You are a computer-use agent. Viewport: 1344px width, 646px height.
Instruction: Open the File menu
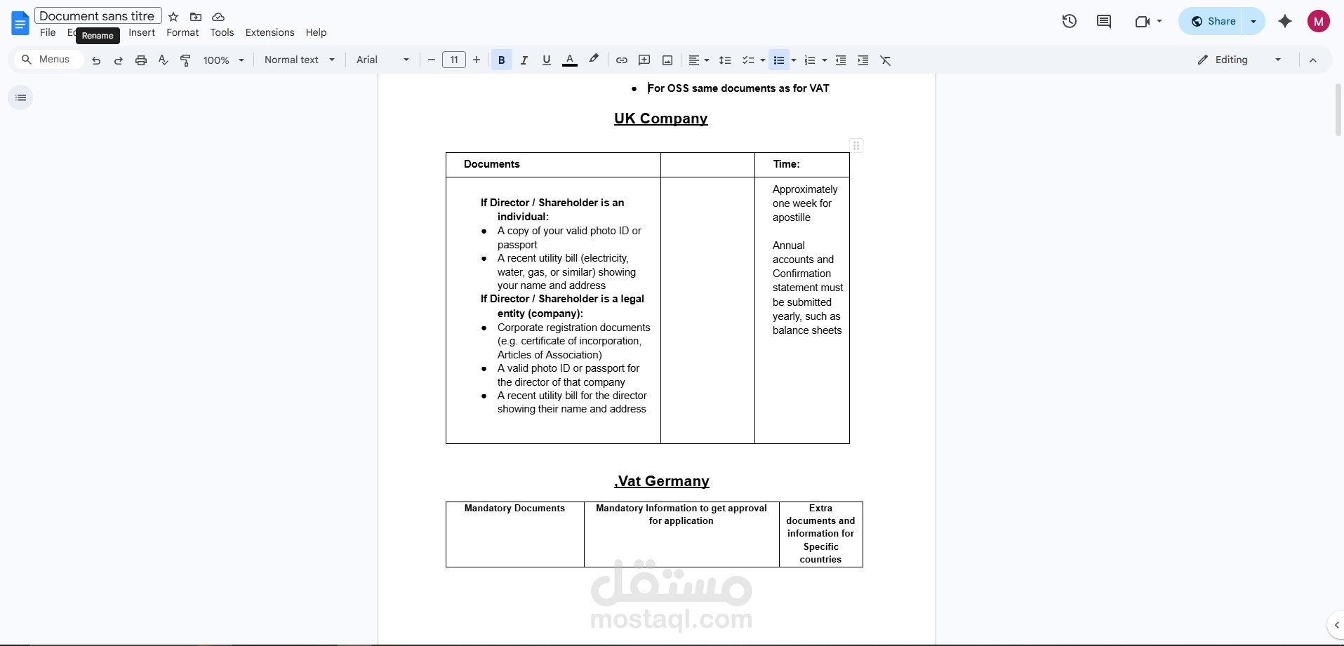point(48,32)
